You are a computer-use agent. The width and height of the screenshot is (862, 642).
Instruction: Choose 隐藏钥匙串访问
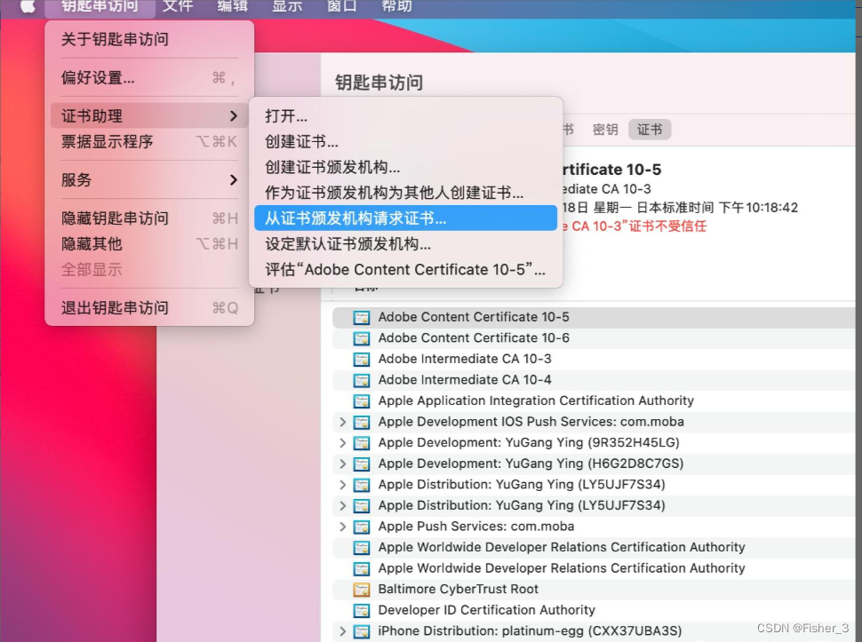149,218
